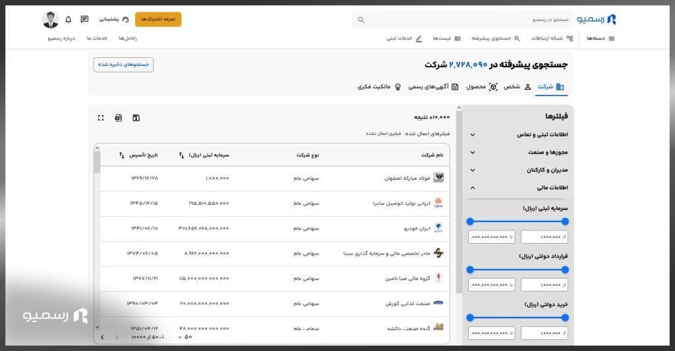Open the راه‌حل‌ها menu
This screenshot has height=351, width=675.
pos(128,38)
